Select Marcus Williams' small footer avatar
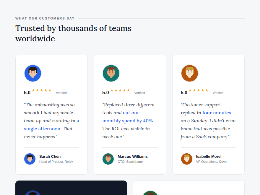The height and width of the screenshot is (195, 260). tap(108, 159)
